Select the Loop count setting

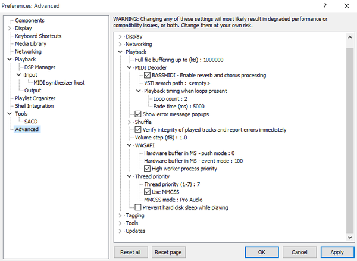coord(170,98)
